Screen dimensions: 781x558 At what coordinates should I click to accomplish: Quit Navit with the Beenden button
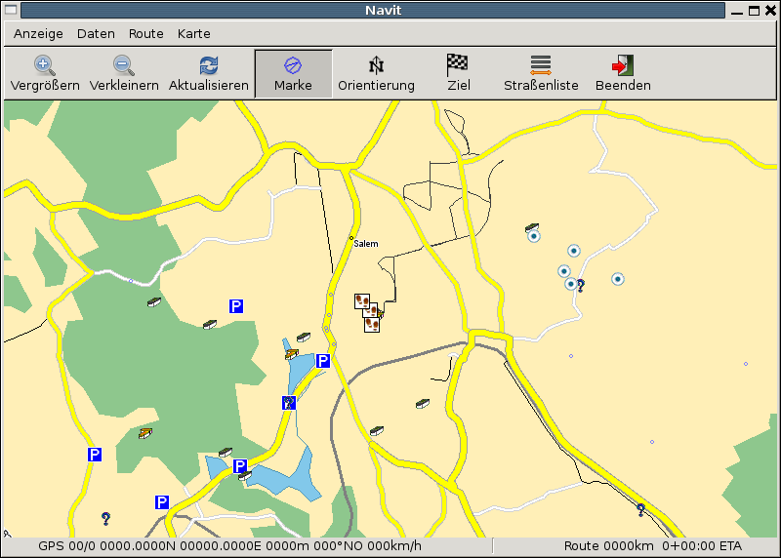click(623, 74)
